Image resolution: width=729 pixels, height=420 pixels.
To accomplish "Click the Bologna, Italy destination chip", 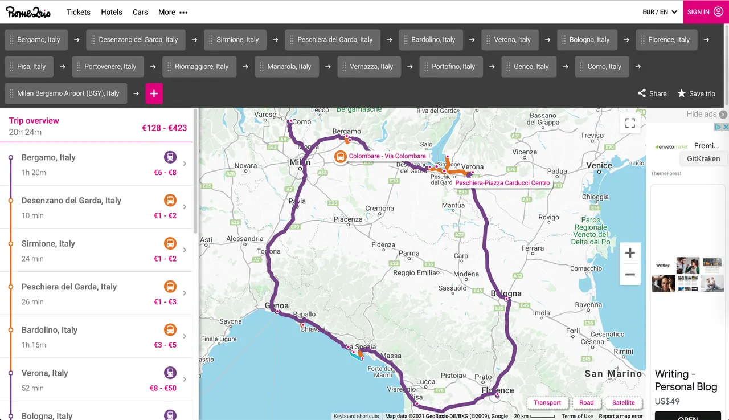I will (x=587, y=40).
